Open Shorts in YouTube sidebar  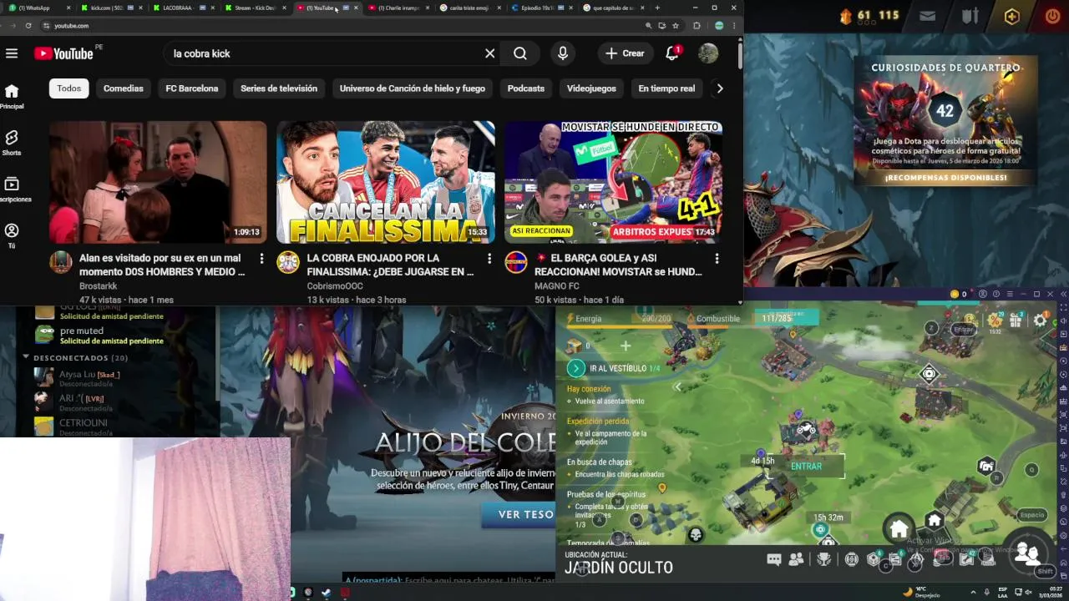coord(12,142)
